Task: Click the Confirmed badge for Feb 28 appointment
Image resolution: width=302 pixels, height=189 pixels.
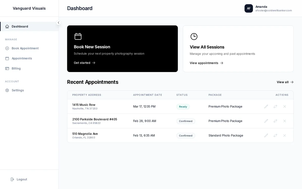Action: click(186, 121)
